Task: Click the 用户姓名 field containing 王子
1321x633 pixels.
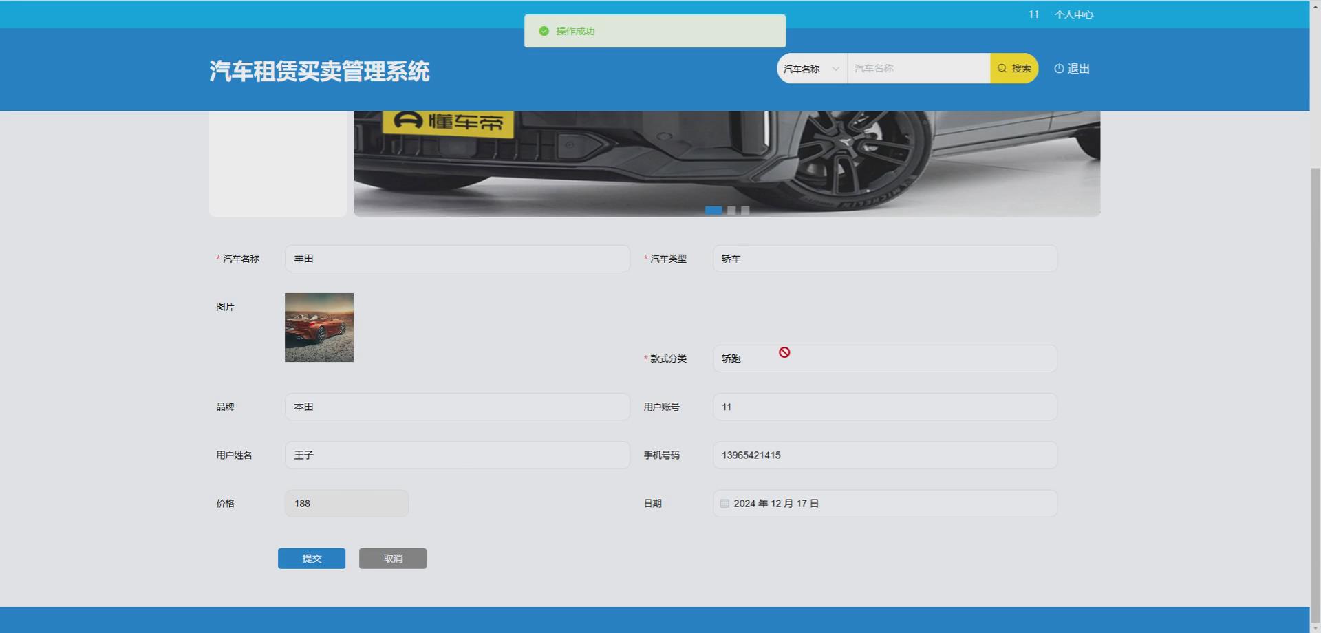Action: [458, 455]
